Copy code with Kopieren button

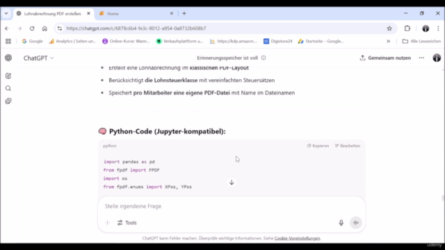[x=318, y=146]
